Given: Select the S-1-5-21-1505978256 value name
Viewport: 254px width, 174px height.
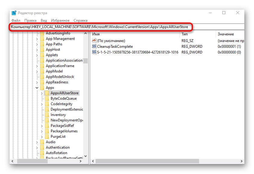Looking at the screenshot, I should click(138, 52).
